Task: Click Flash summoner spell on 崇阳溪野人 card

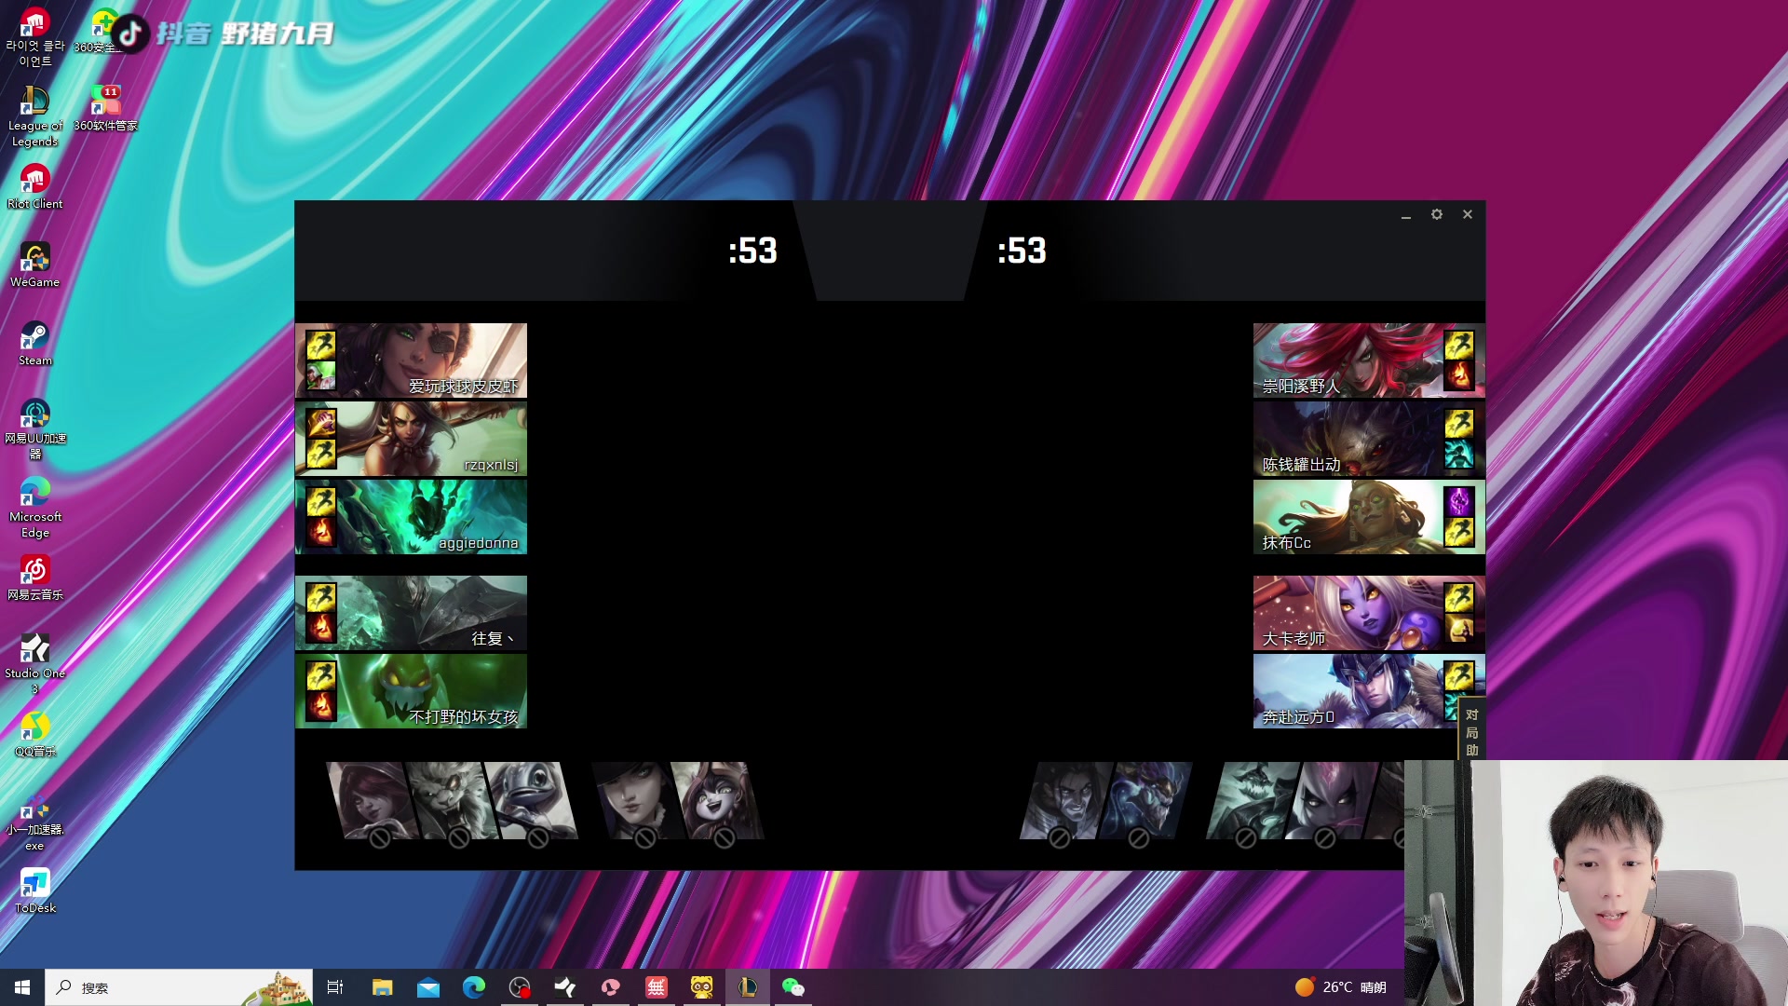Action: click(x=1458, y=346)
